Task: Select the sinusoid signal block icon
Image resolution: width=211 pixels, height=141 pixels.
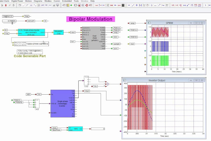Action: point(35,5)
